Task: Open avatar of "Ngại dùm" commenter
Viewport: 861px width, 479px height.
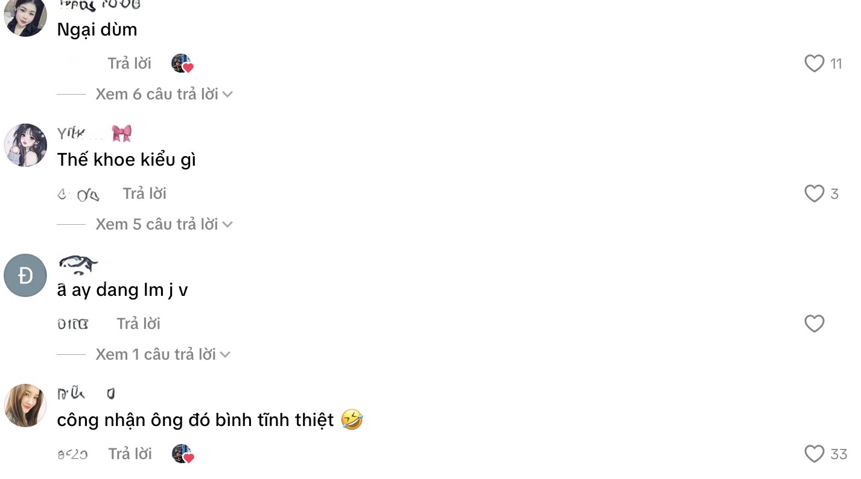Action: point(25,16)
